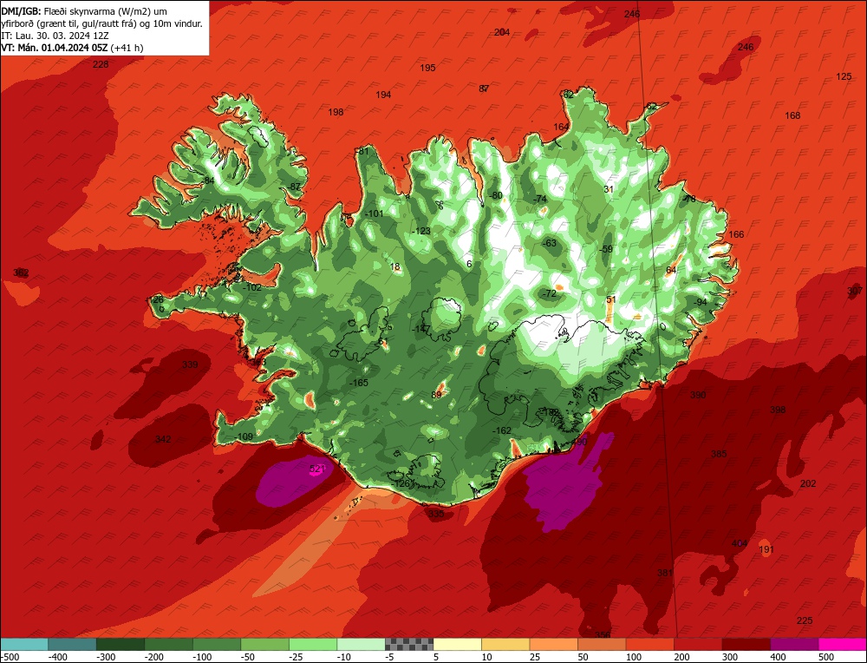Click the legend label '50'
867x663 pixels.
[x=583, y=657]
